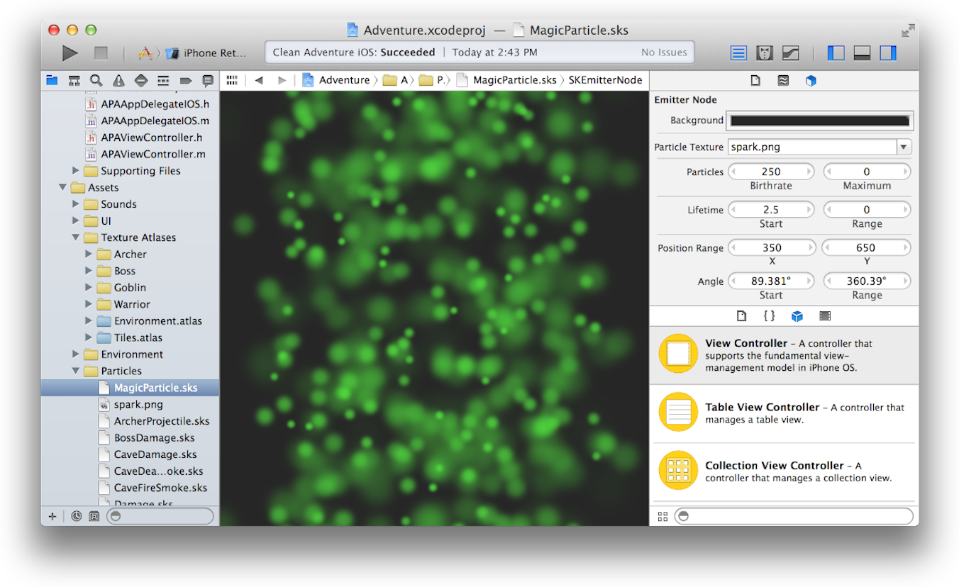Open the Particle Texture dropdown

click(904, 147)
